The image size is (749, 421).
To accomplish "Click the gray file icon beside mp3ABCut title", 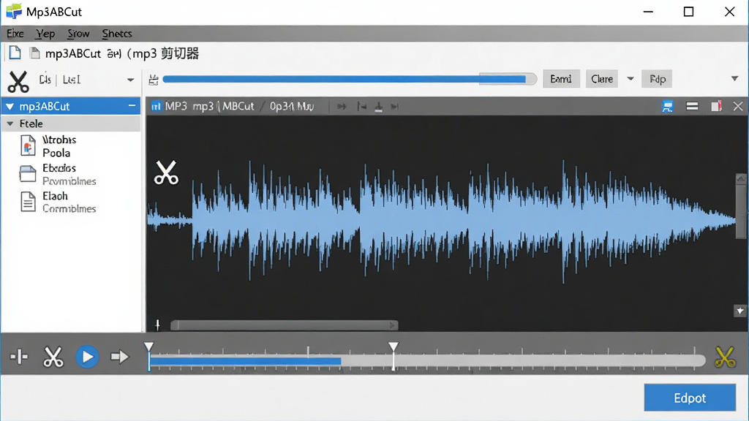I will 34,53.
